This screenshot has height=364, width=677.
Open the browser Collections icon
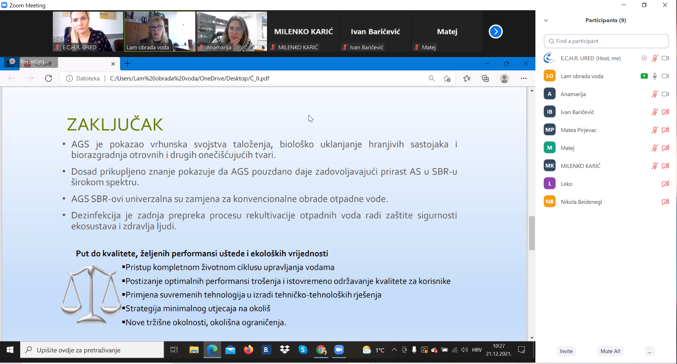click(485, 79)
